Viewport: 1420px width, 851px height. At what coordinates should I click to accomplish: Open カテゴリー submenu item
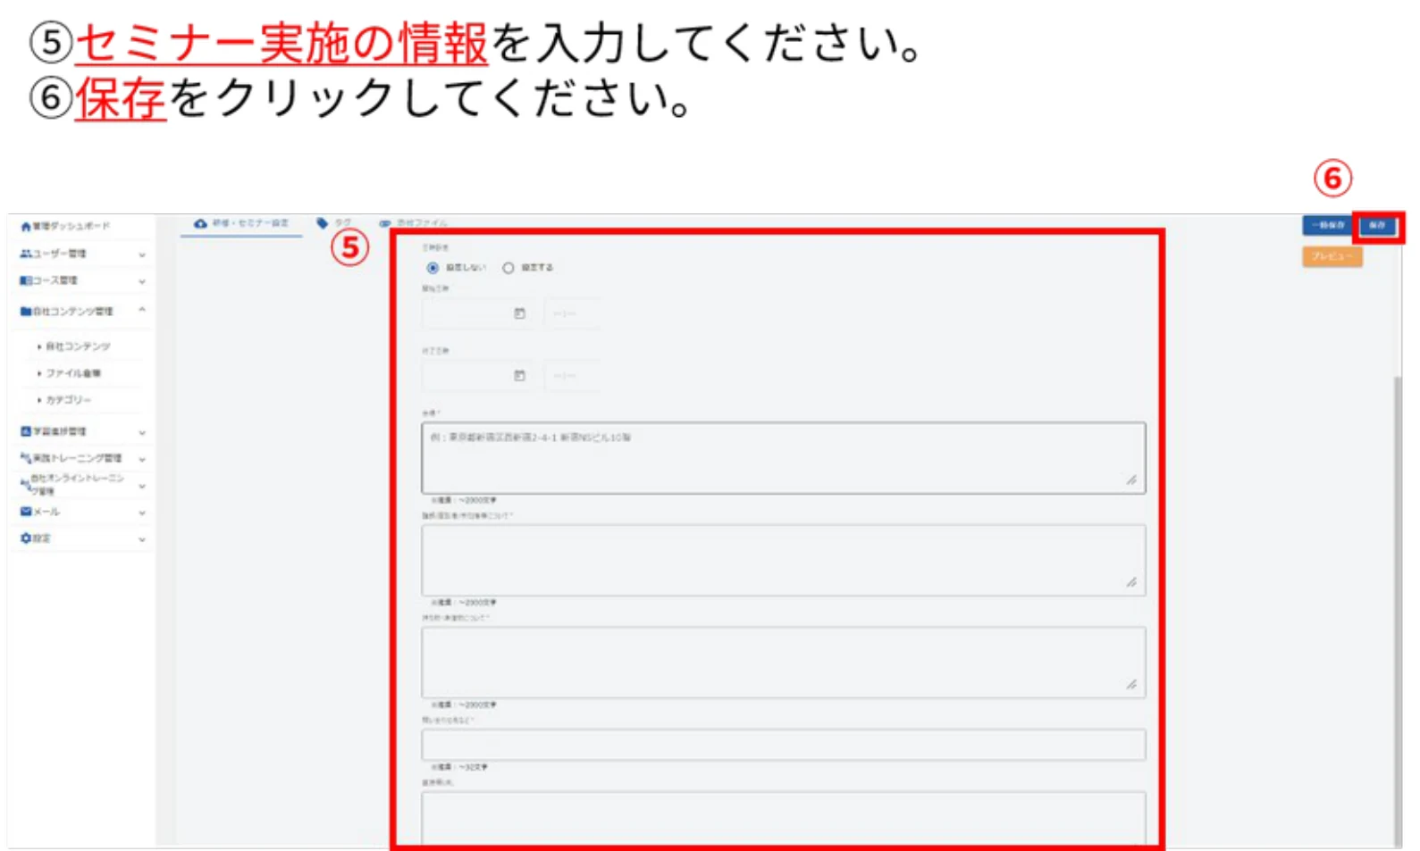click(68, 400)
